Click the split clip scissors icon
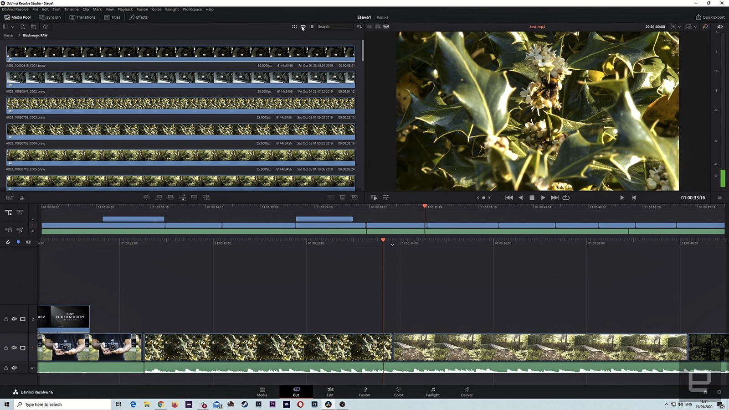The height and width of the screenshot is (410, 729). 22,197
